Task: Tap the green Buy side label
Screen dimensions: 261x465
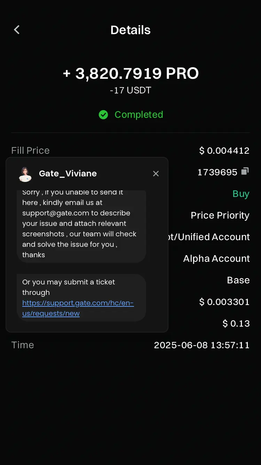Action: 241,194
